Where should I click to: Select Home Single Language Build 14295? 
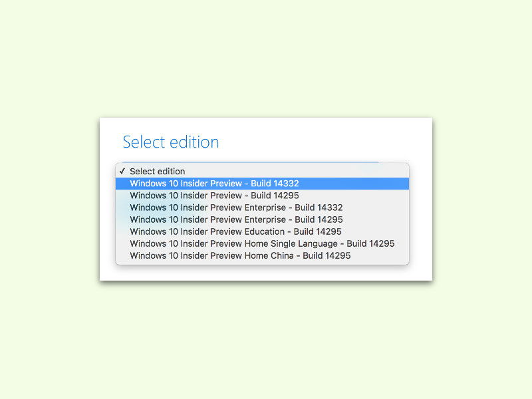(262, 243)
